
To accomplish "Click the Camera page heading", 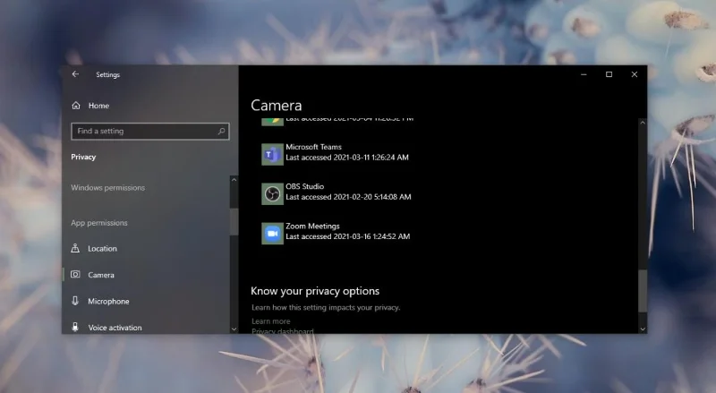I will coord(277,106).
